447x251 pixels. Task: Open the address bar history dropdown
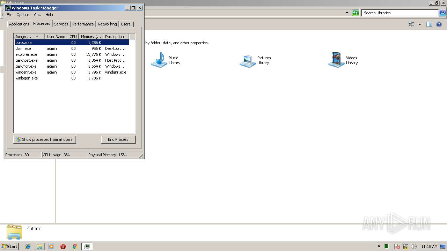tap(347, 13)
